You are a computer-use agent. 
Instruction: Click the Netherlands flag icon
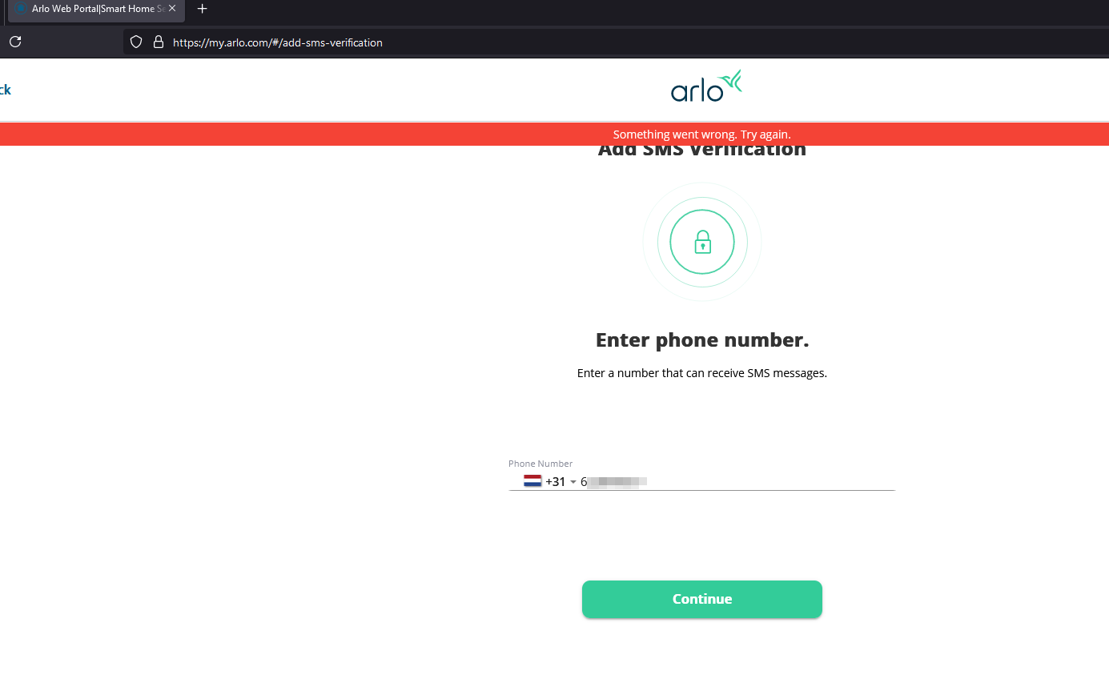tap(532, 481)
